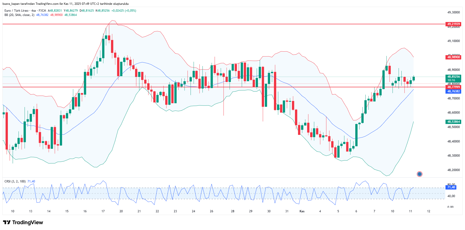Click the blue 48,76382 basis price label
The height and width of the screenshot is (230, 465).
pos(453,91)
